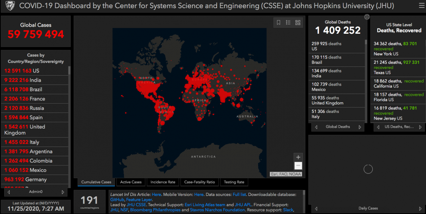This screenshot has height=214, width=426.
Task: Select the Case-Fatality Ratio tab
Action: click(x=200, y=182)
